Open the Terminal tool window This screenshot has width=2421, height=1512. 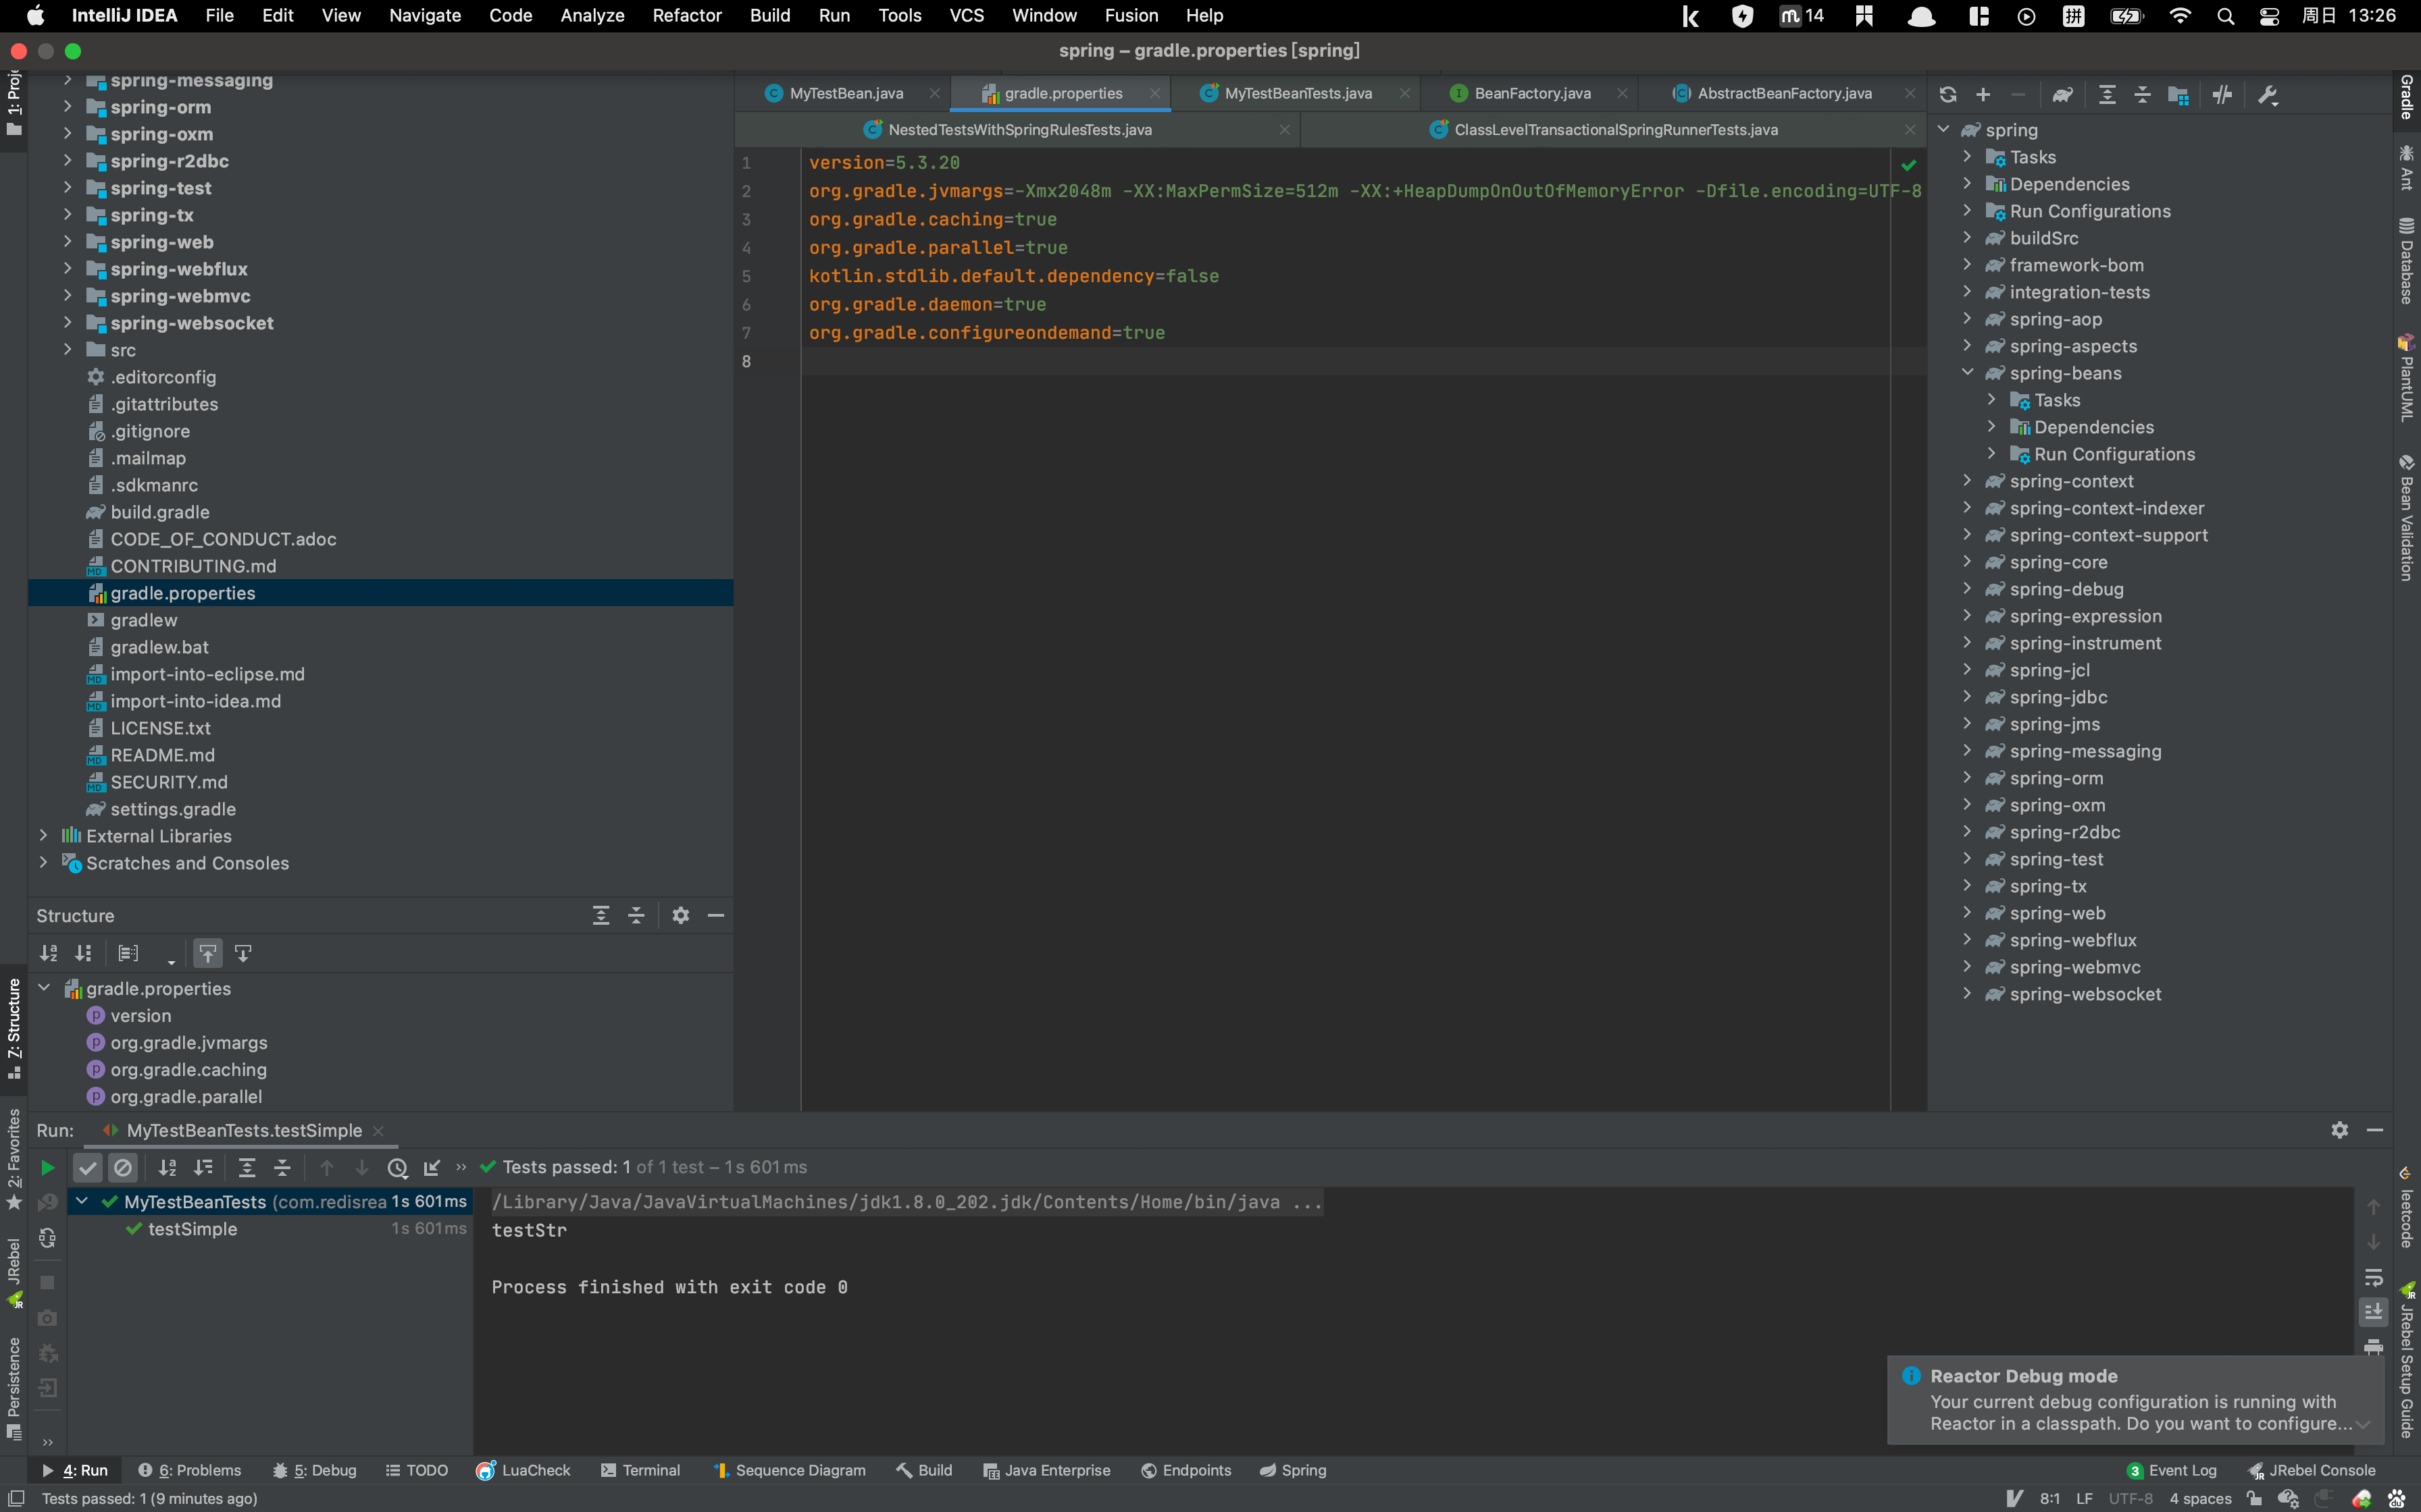point(640,1470)
